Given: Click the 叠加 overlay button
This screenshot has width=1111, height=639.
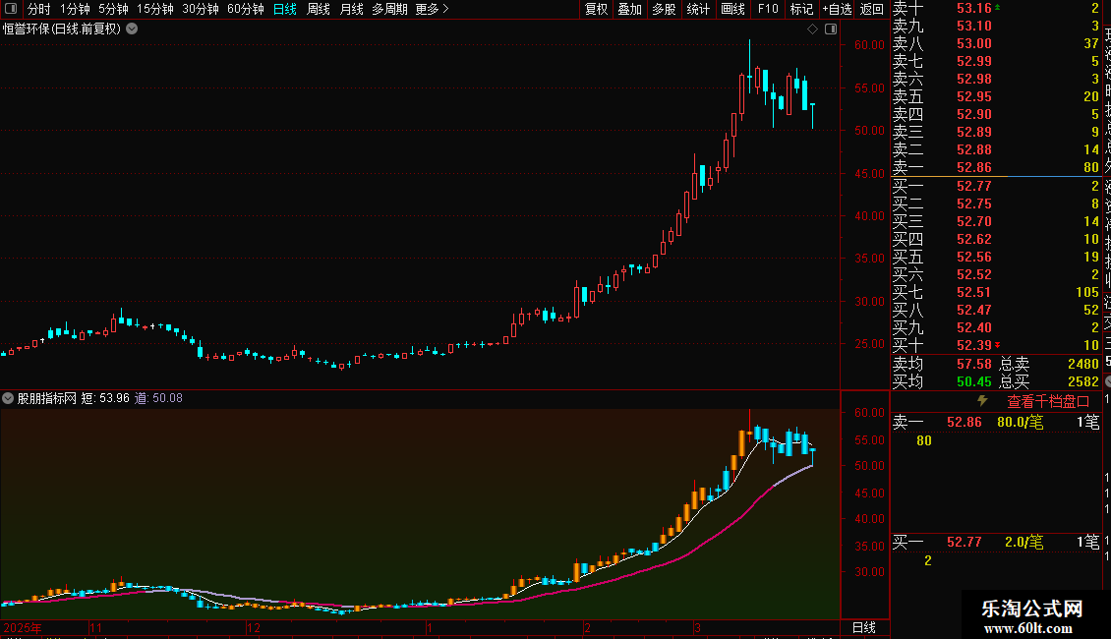Looking at the screenshot, I should click(x=629, y=9).
